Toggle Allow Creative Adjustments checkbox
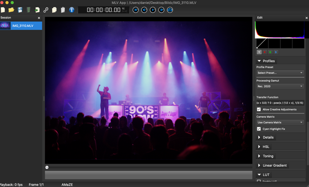The image size is (309, 187). pyautogui.click(x=259, y=109)
